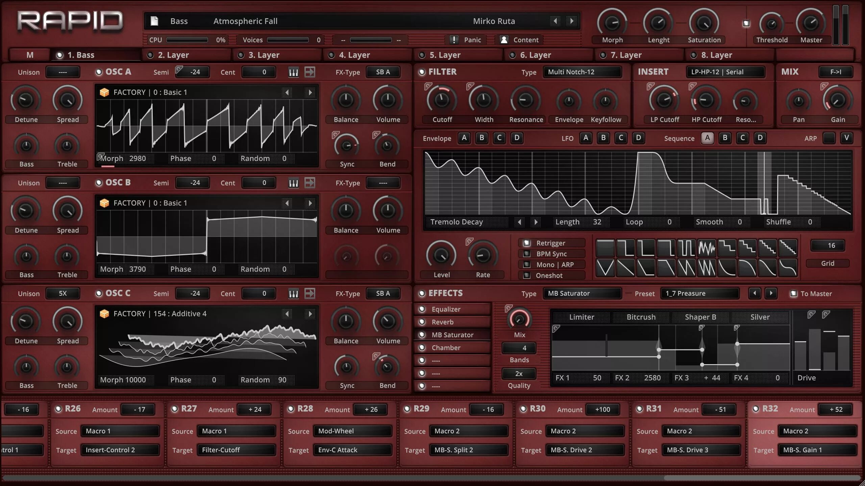Image resolution: width=865 pixels, height=486 pixels.
Task: Go to next preset with right arrow
Action: tap(572, 21)
